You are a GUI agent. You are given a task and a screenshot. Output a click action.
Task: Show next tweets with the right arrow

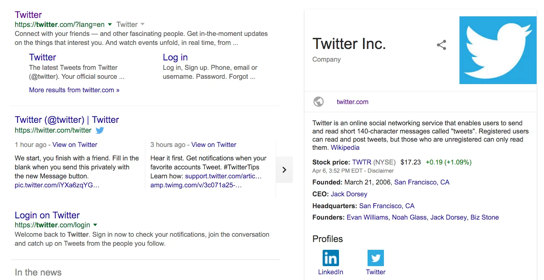coord(284,169)
